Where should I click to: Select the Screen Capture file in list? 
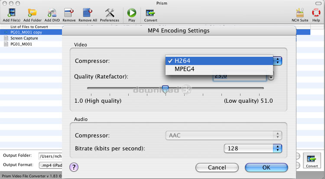click(x=24, y=38)
